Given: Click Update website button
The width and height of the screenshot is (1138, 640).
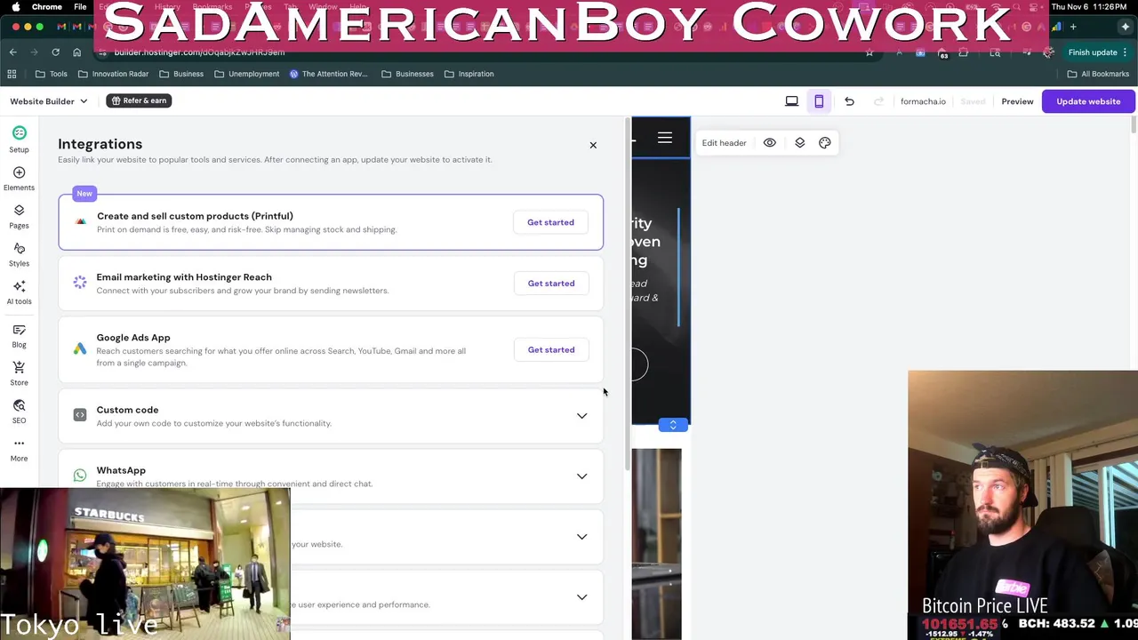Looking at the screenshot, I should coord(1088,101).
